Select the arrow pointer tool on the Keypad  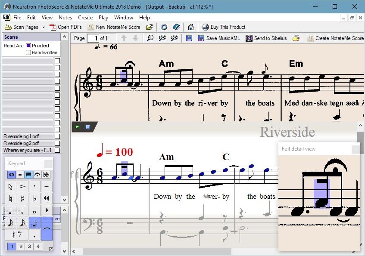point(10,186)
